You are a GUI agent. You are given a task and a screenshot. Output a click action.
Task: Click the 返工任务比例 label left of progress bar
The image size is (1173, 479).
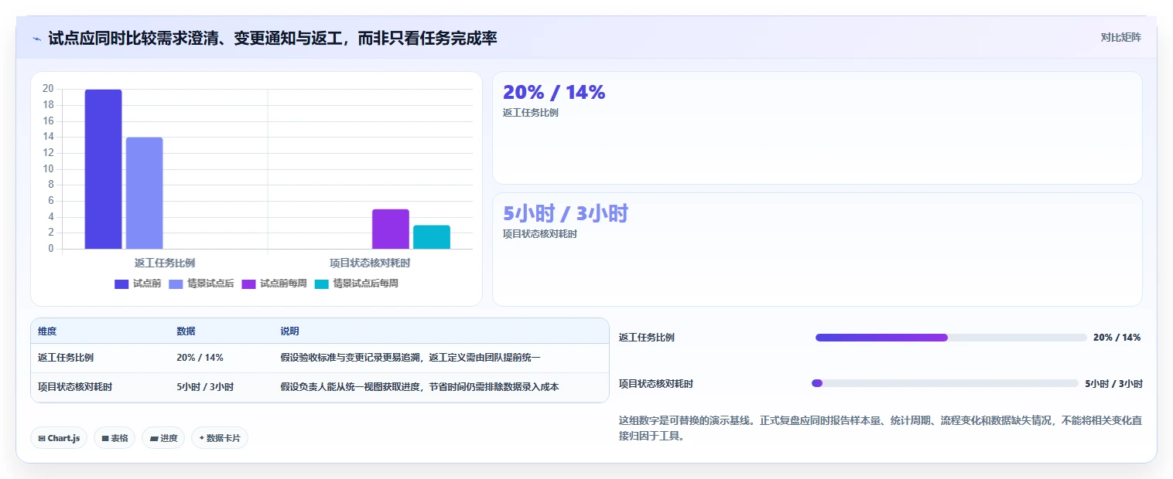[647, 338]
